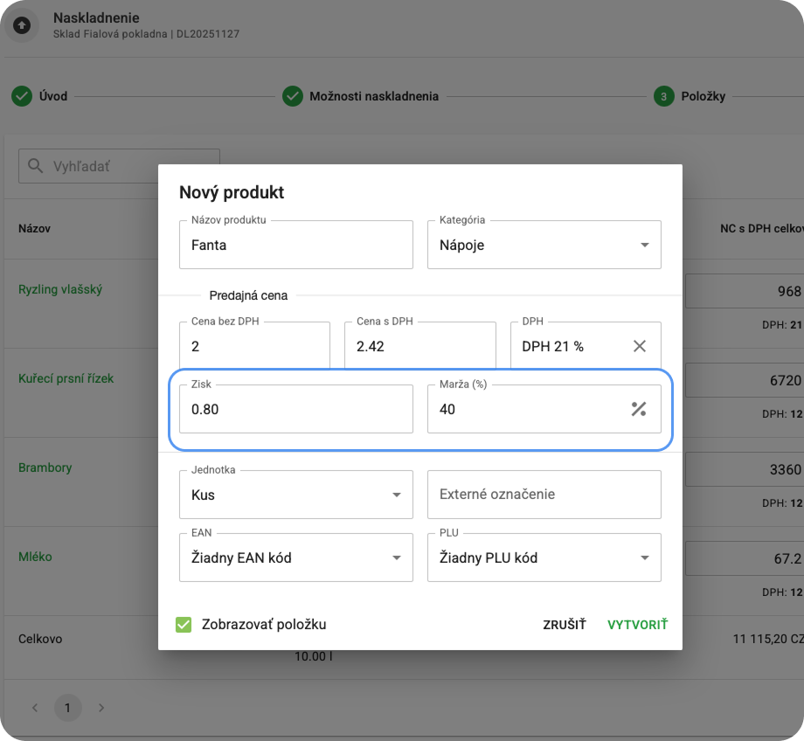Clear the DPH 21 % selection
The image size is (804, 741).
coord(640,346)
